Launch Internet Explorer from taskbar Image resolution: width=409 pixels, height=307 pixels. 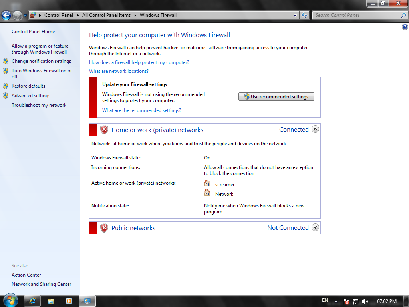[32, 301]
